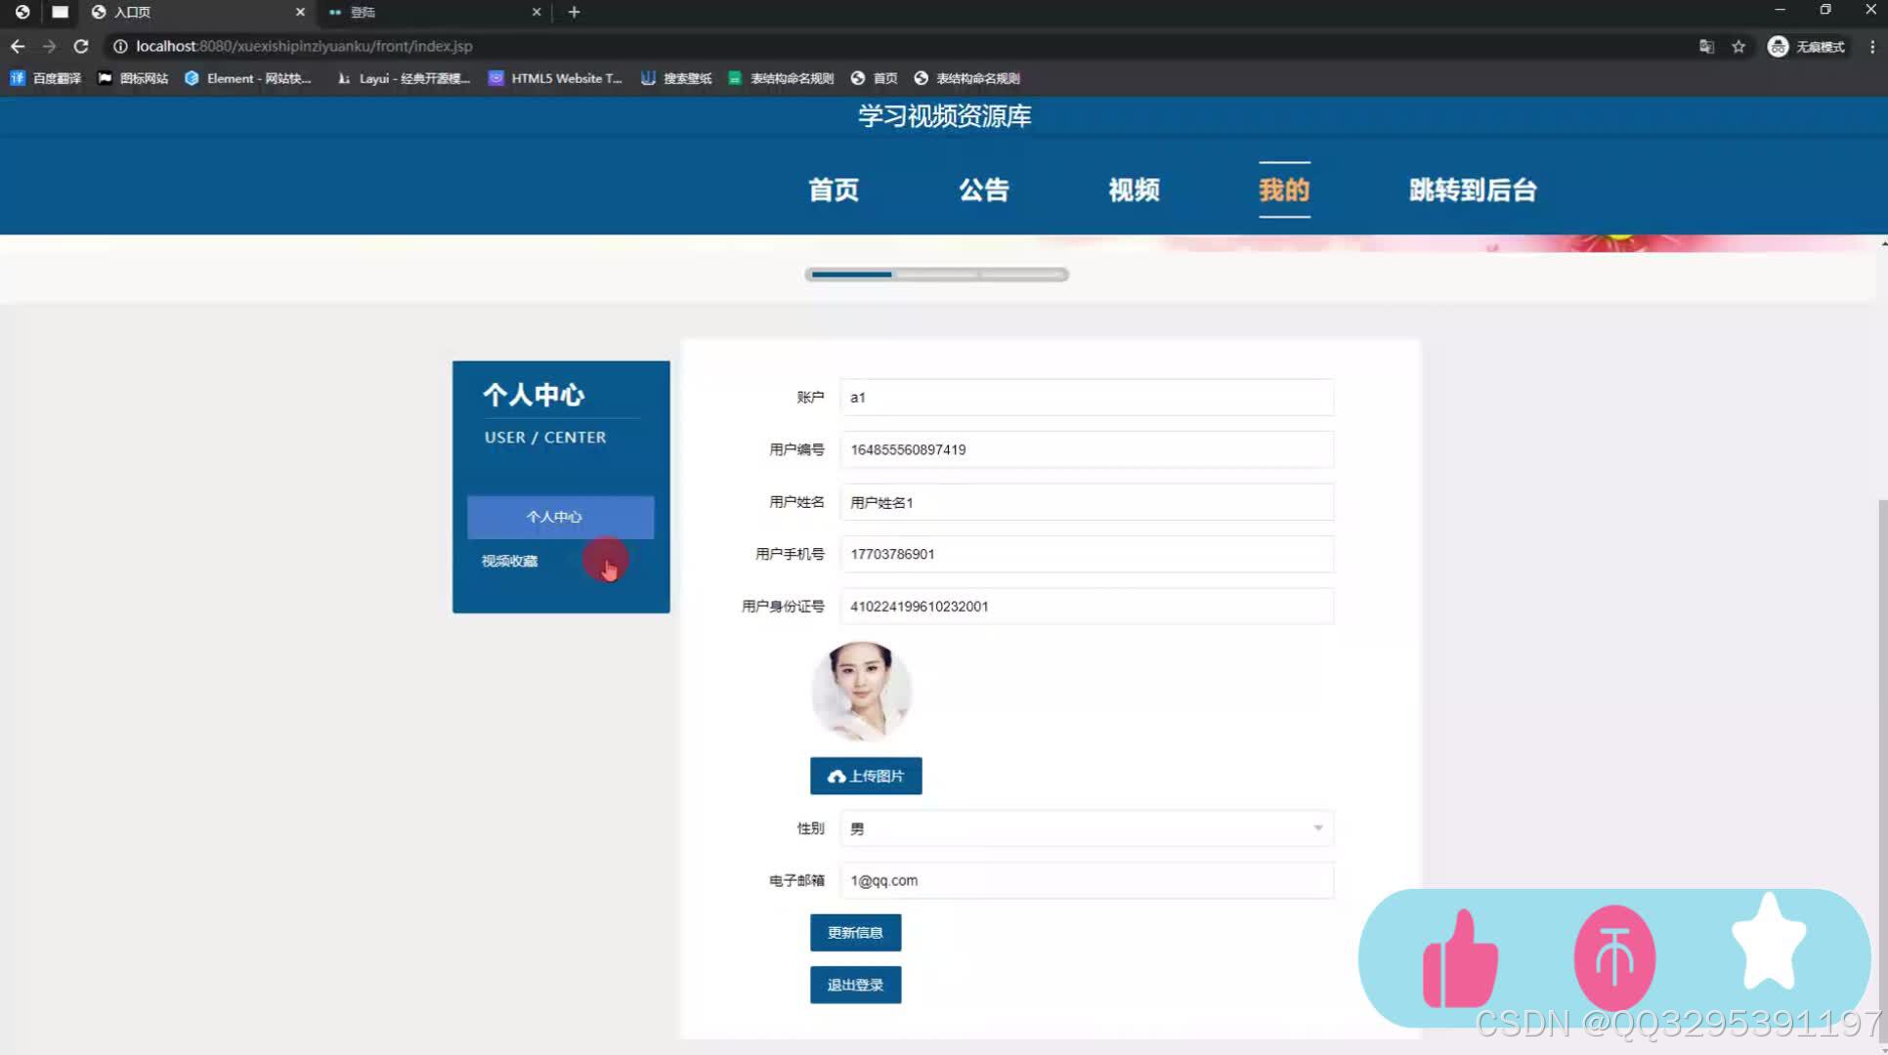This screenshot has height=1055, width=1888.
Task: Click the 退出登录 button
Action: pyautogui.click(x=855, y=985)
